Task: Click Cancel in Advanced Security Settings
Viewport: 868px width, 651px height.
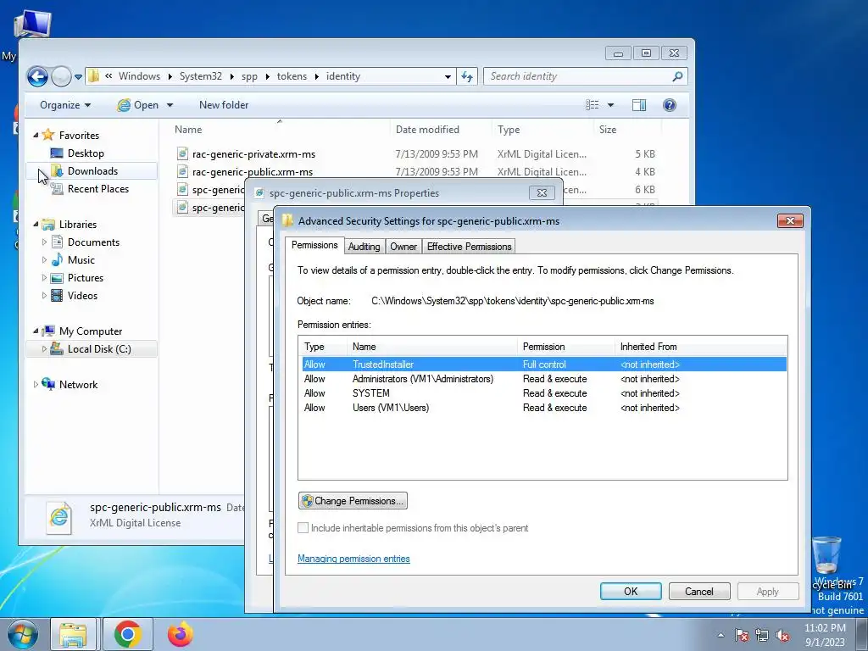Action: coord(699,591)
